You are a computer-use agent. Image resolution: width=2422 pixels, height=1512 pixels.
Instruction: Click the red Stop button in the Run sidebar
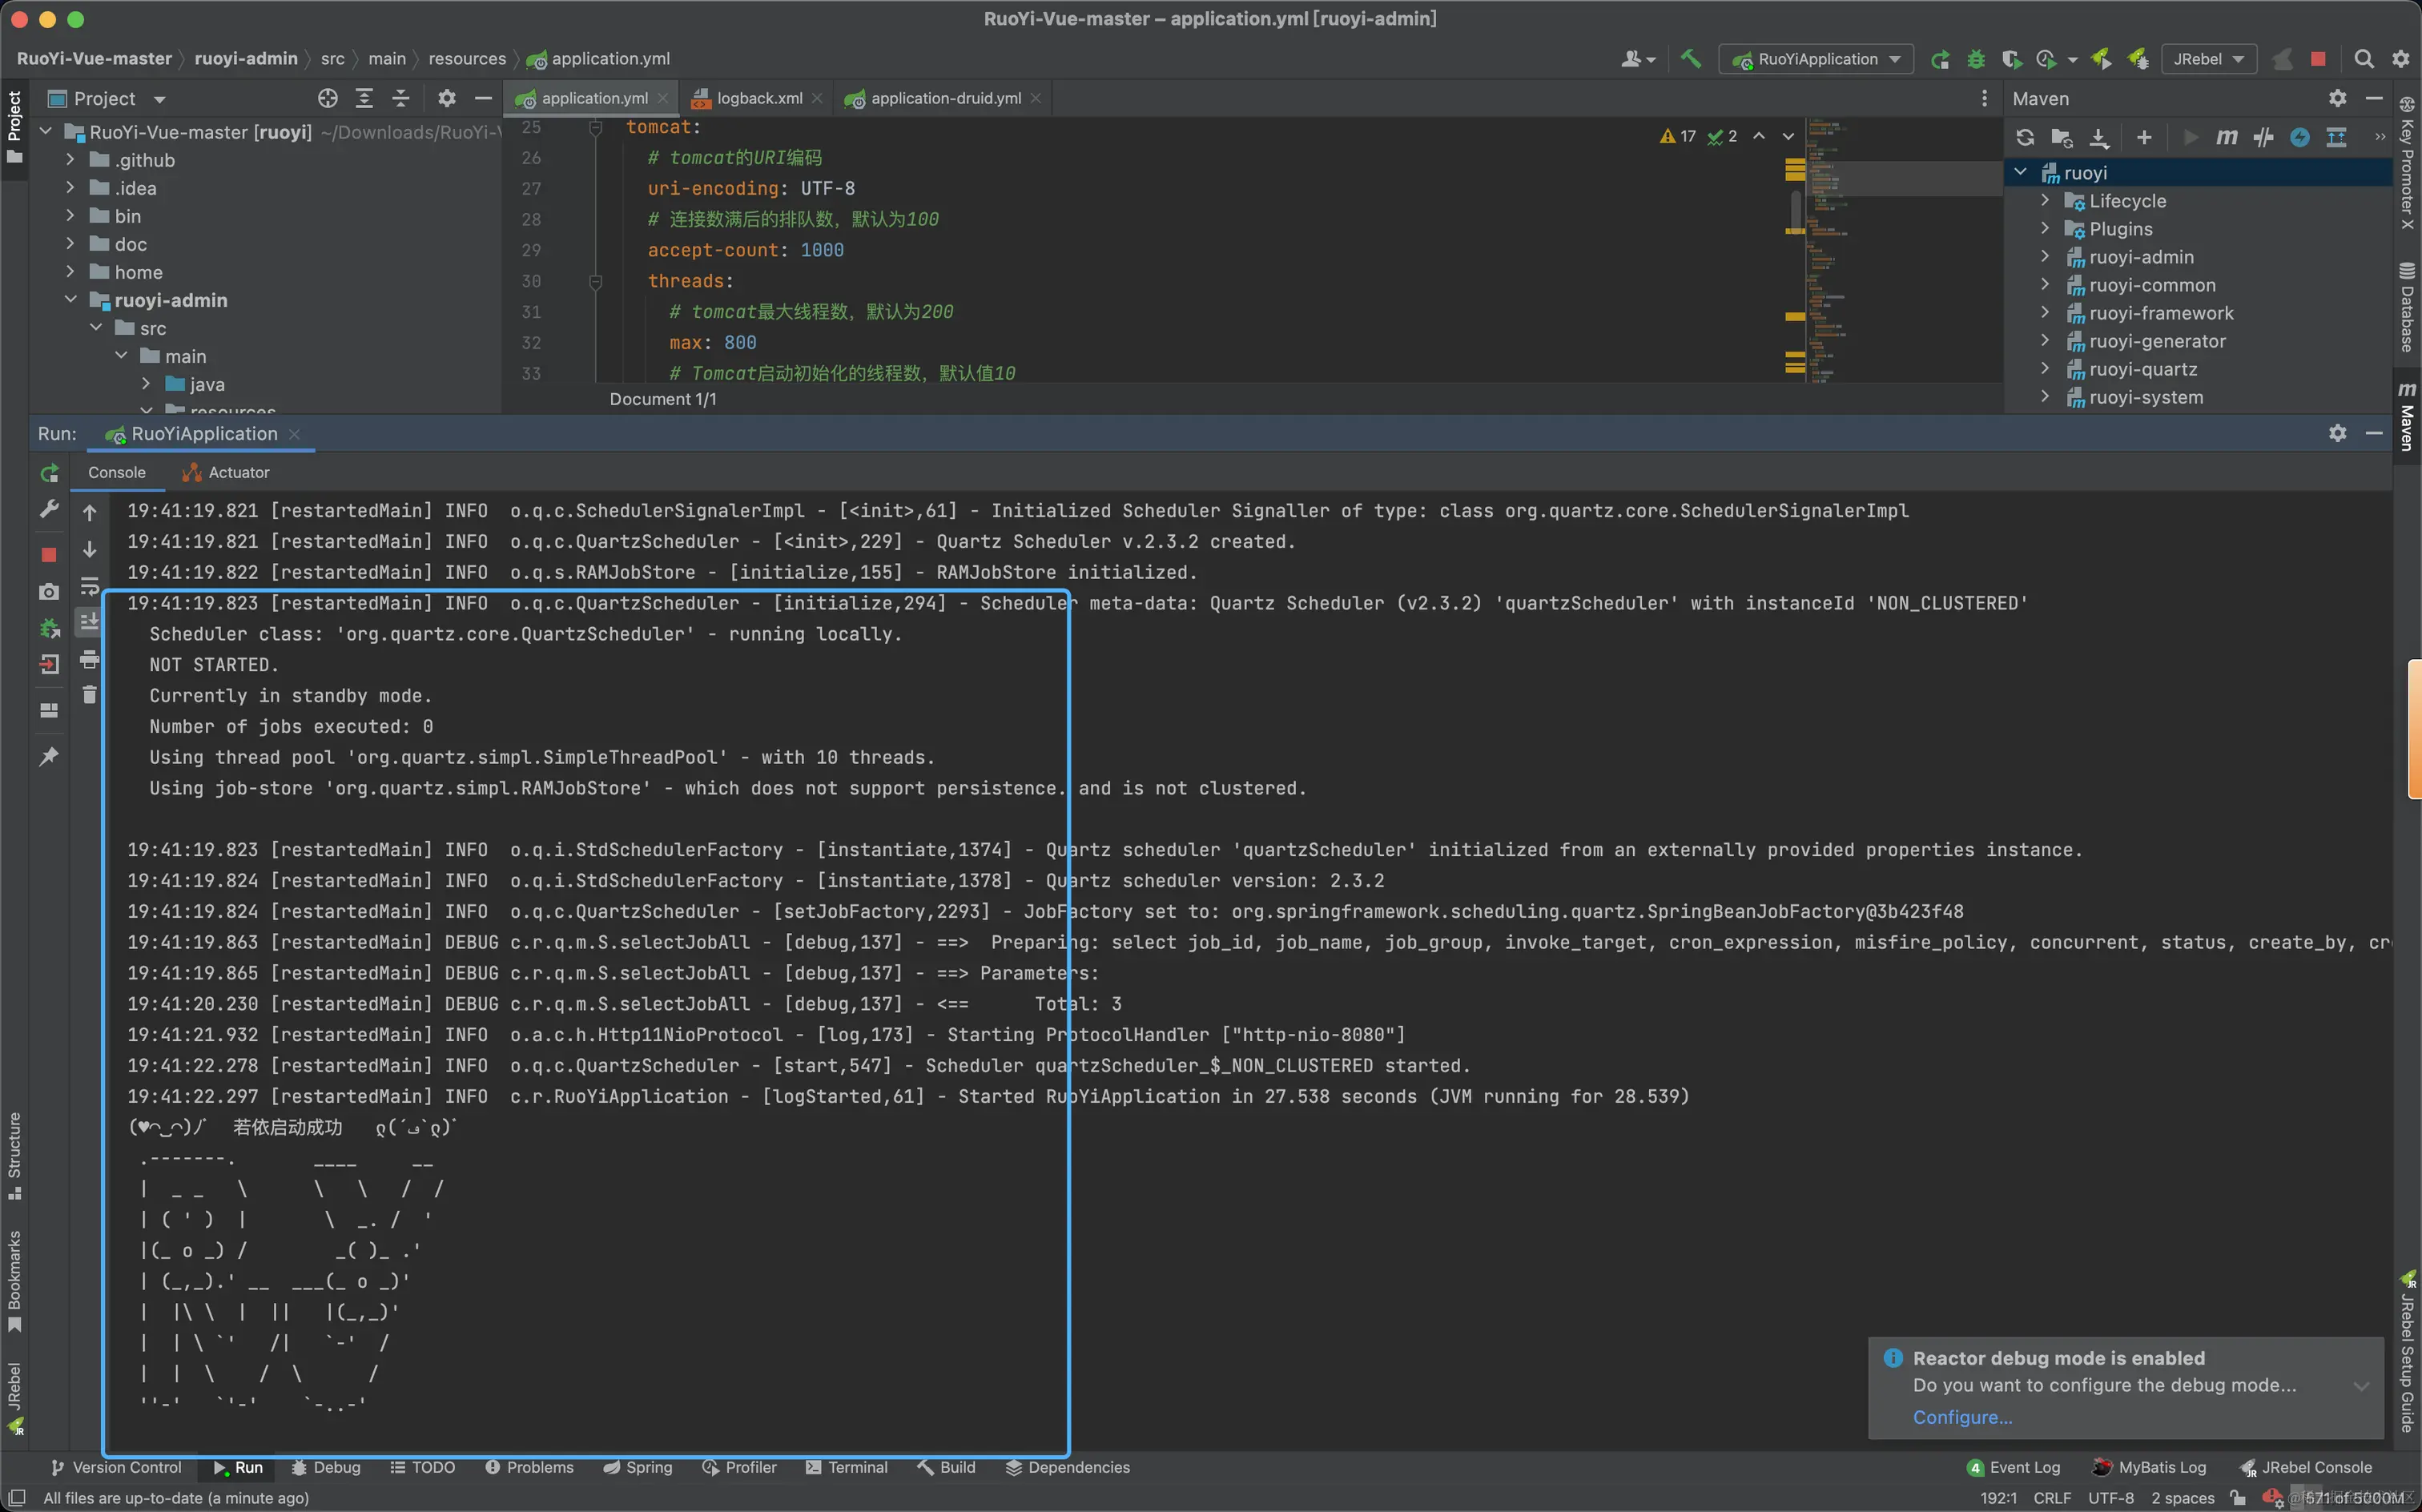pyautogui.click(x=49, y=554)
